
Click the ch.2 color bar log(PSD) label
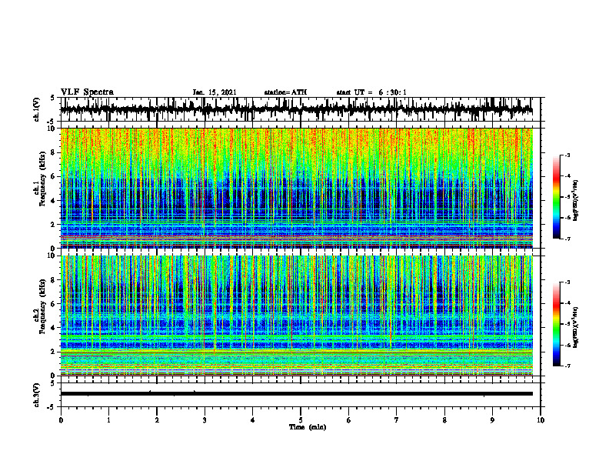(x=576, y=327)
